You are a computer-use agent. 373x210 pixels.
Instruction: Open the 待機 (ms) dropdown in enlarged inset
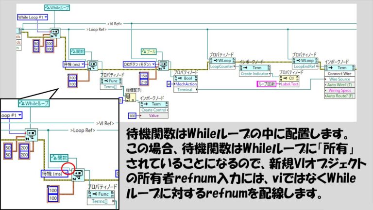tap(54, 174)
